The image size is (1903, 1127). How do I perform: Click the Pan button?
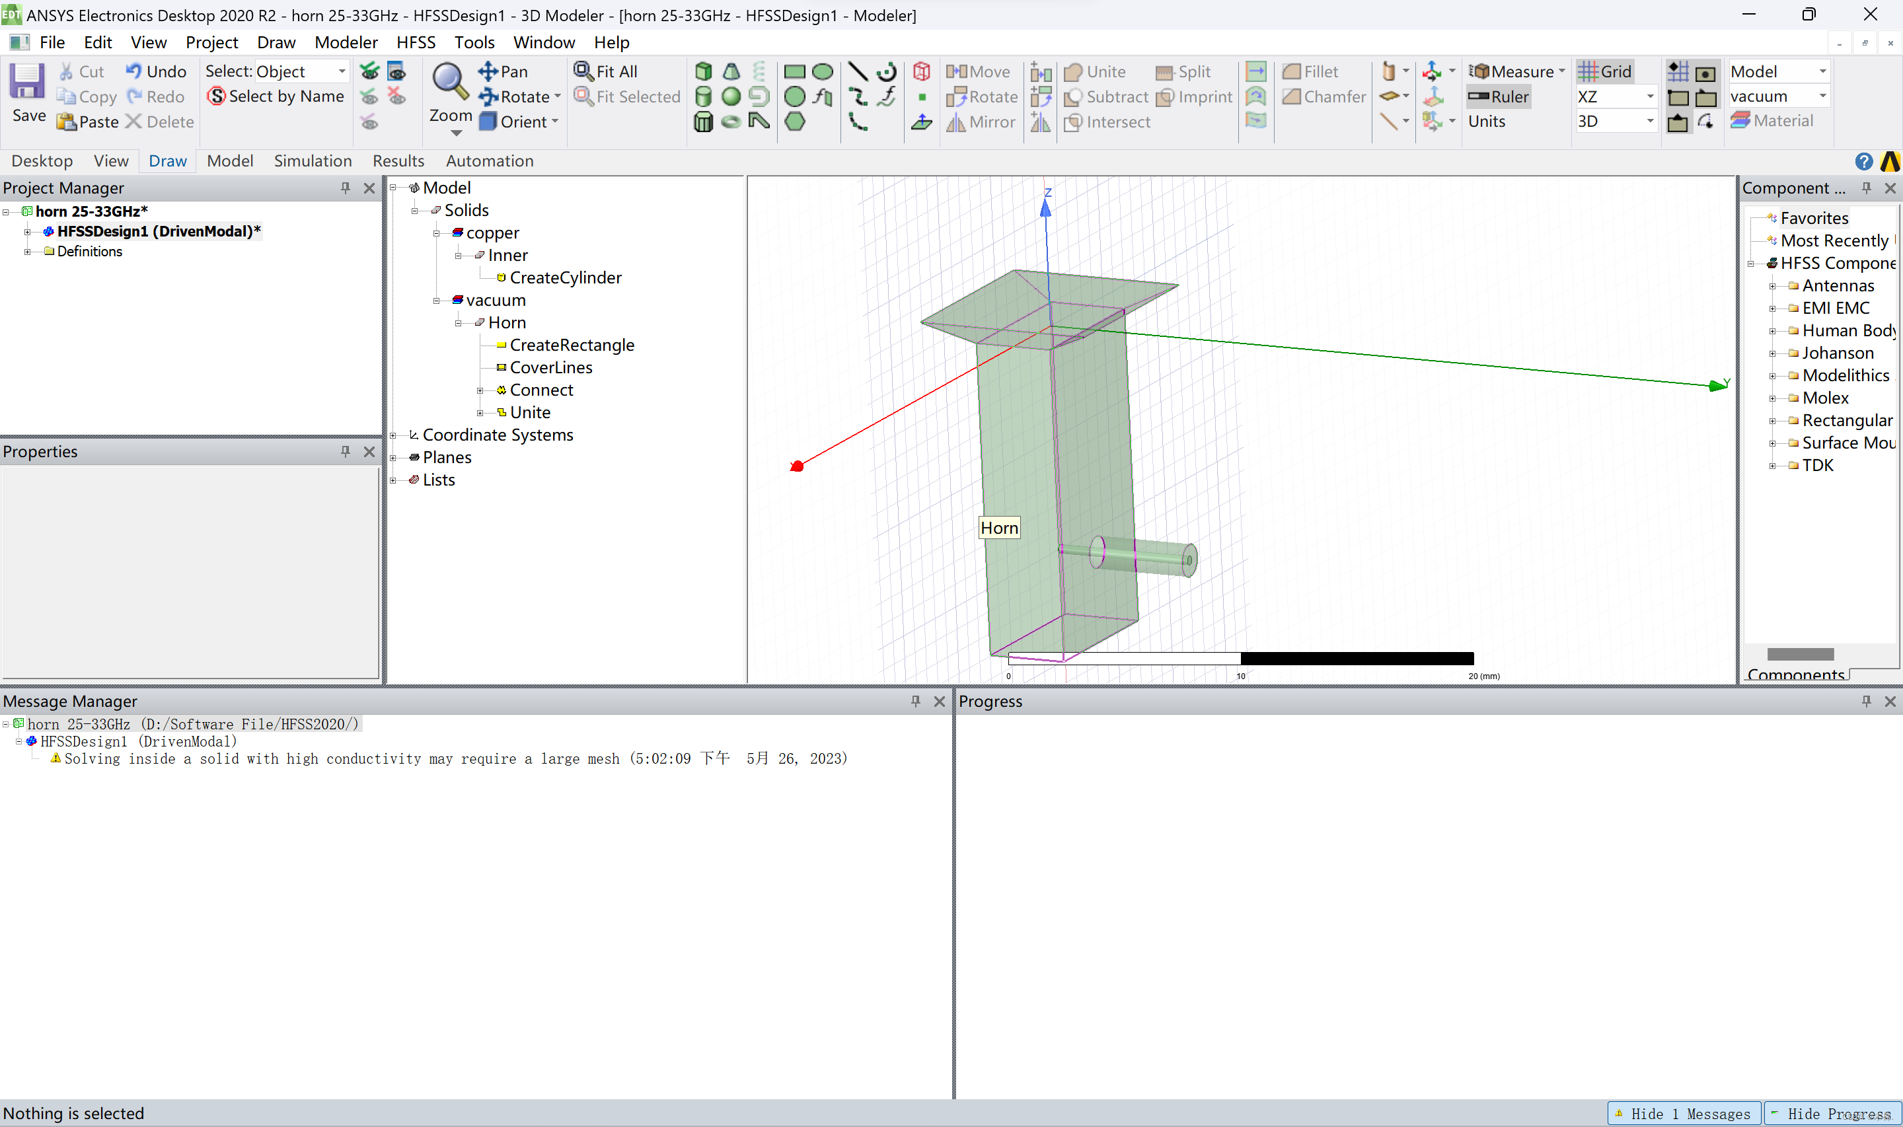(x=503, y=71)
